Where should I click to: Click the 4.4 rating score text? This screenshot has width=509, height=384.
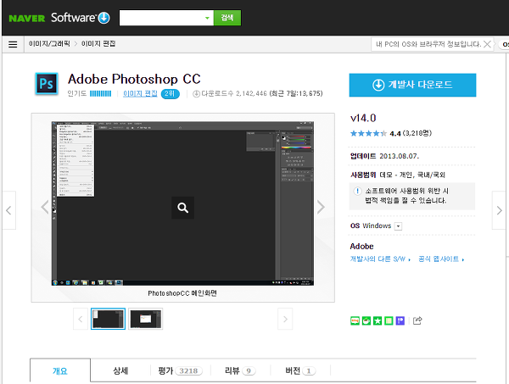395,134
